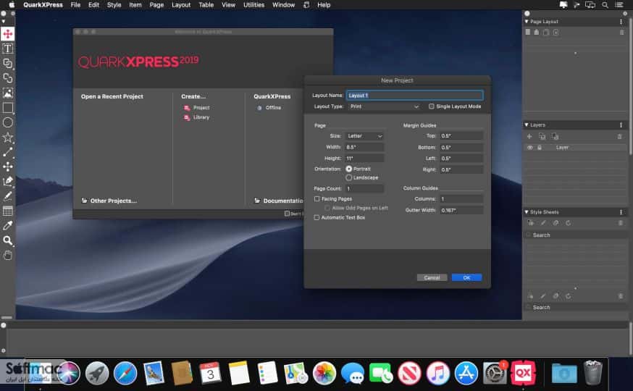Enable Automatic Text Box checkbox
The image size is (633, 391).
[317, 217]
